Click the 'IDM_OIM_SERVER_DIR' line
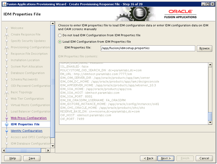Screen dimensions: 217x164 pyautogui.click(x=105, y=78)
